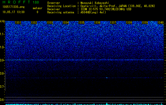Click the A504HB yagi antenna text
This screenshot has height=105, width=166.
[x=93, y=12]
